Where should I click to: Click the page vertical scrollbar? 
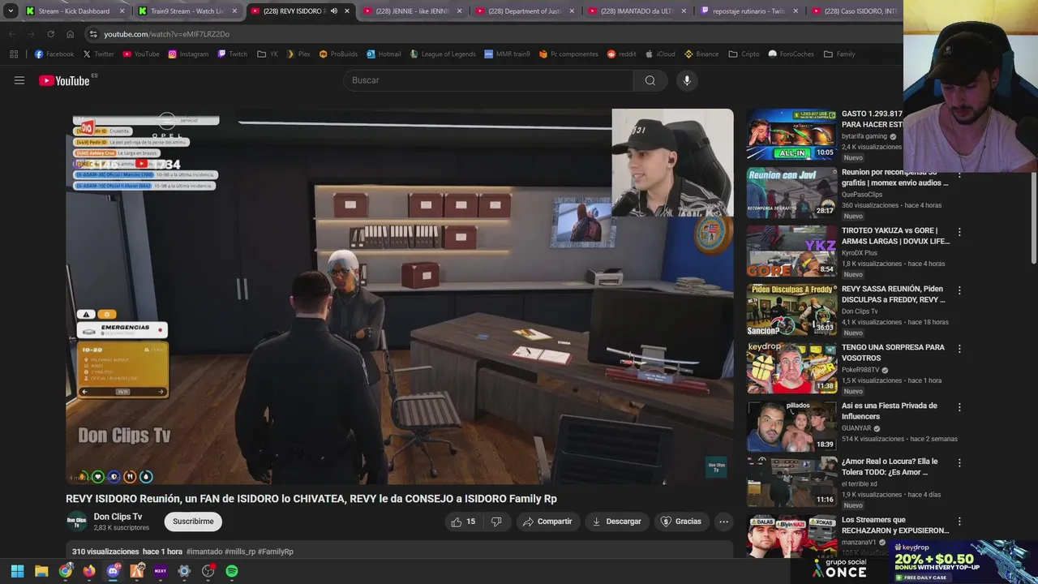1033,219
